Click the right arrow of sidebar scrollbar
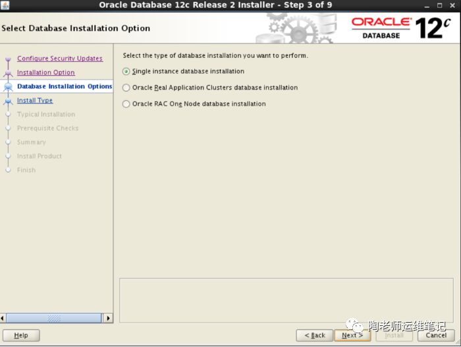 [x=108, y=318]
